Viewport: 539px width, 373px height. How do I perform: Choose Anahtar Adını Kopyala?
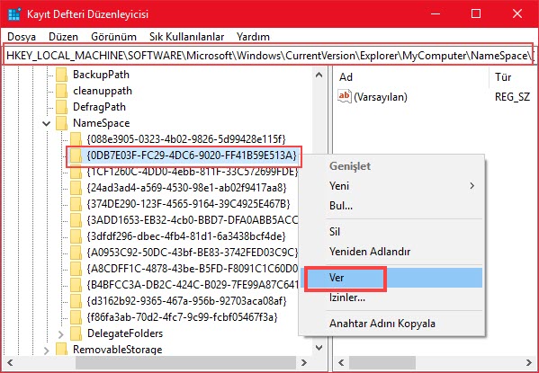click(x=391, y=324)
